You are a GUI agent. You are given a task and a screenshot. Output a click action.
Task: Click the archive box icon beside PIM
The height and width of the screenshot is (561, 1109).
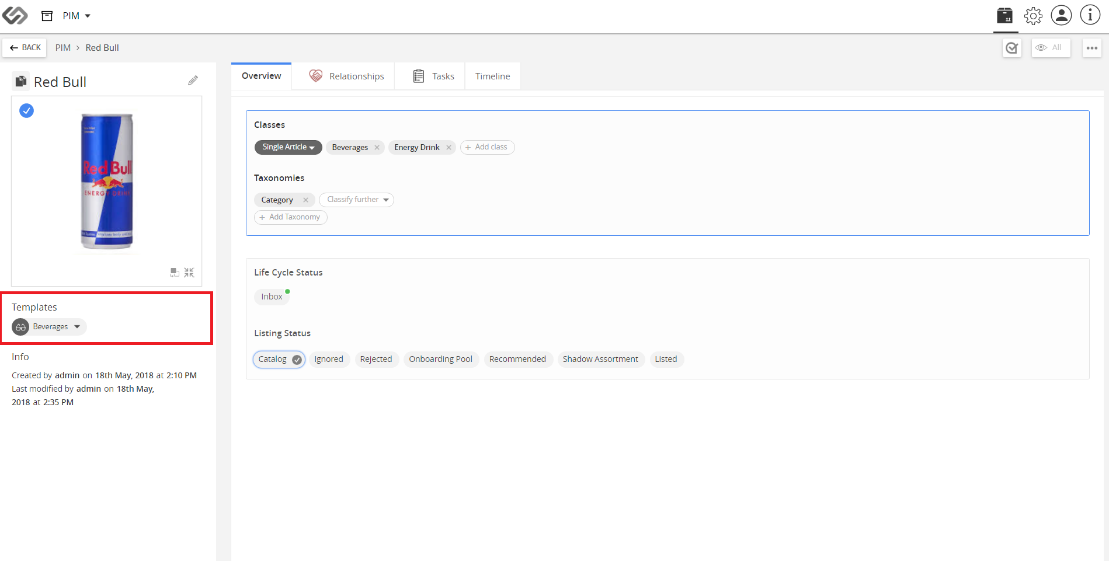[47, 16]
